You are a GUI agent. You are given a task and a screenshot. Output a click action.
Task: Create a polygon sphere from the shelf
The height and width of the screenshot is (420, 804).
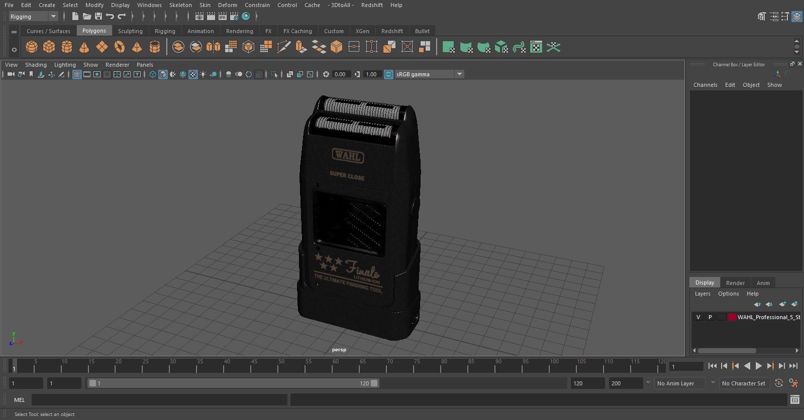point(32,47)
